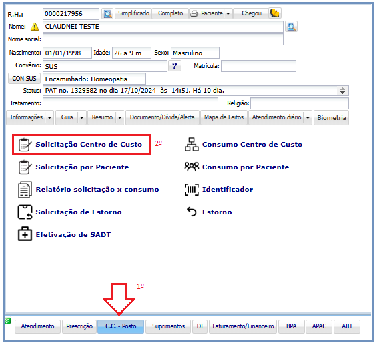
Task: Select the Faturamento/Financeiro tab
Action: coord(243,326)
